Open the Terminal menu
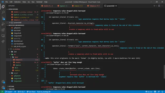 coord(39,2)
